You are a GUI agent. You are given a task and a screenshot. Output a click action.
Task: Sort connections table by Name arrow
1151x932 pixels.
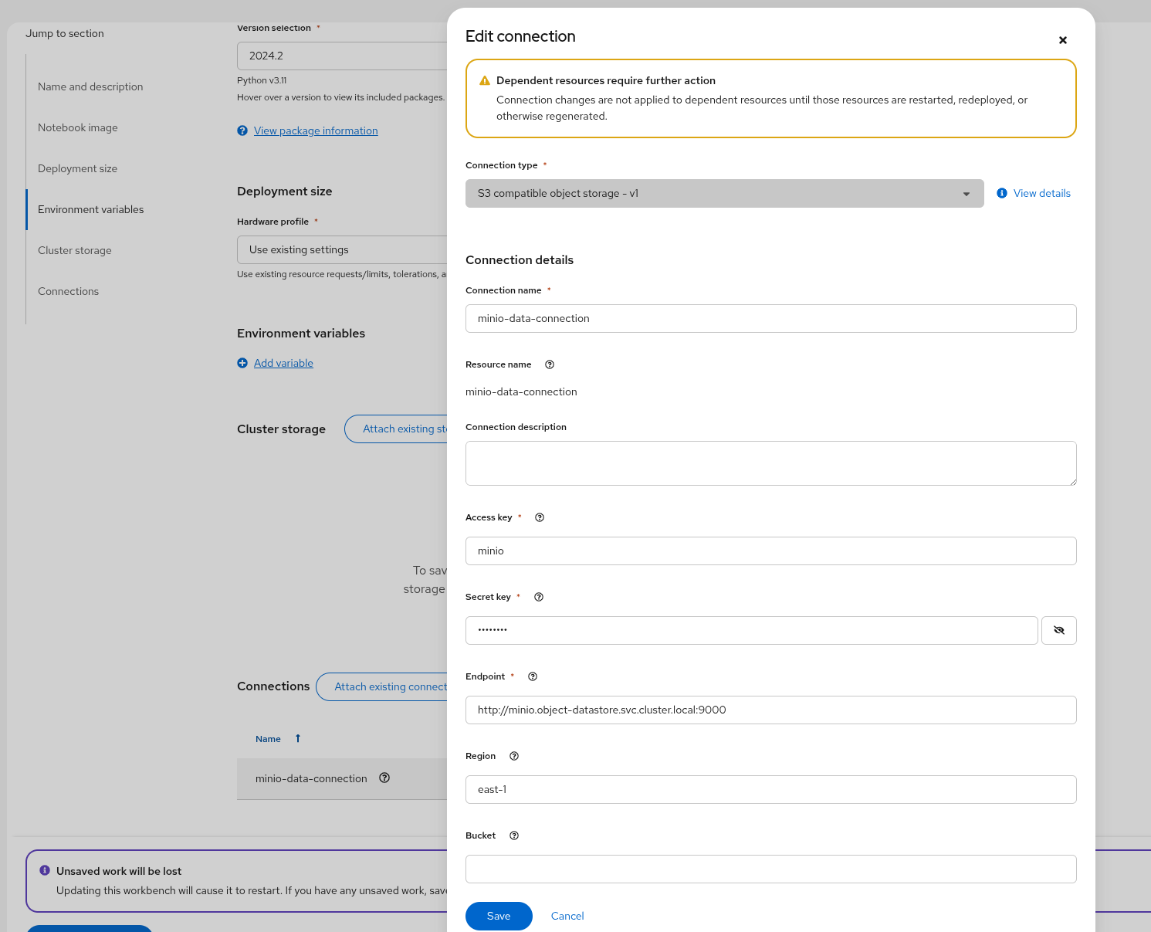(x=298, y=739)
